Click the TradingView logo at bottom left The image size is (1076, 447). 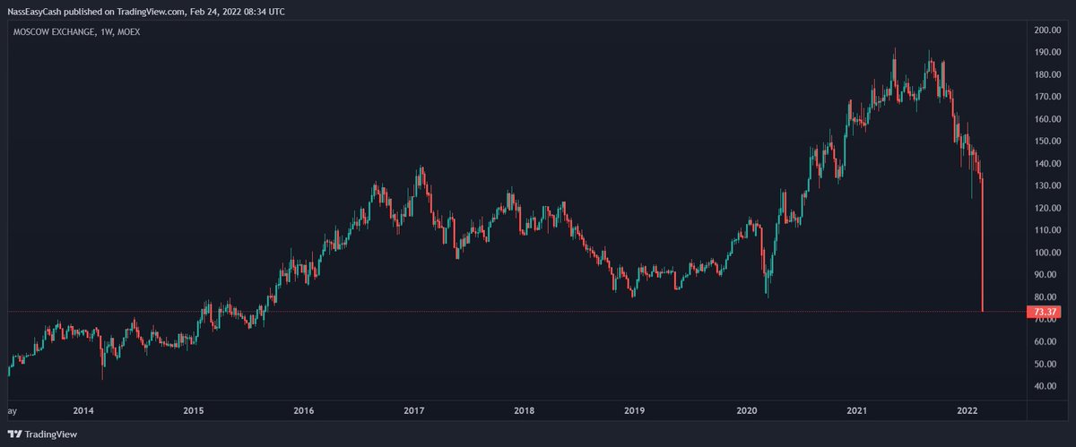(x=43, y=435)
